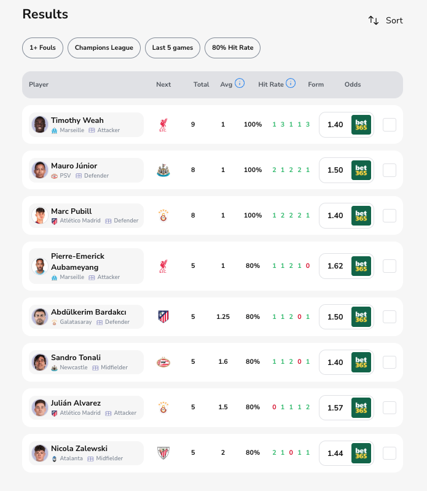Click the 1.57 odds for Julián Alvarez
427x491 pixels.
click(x=335, y=407)
